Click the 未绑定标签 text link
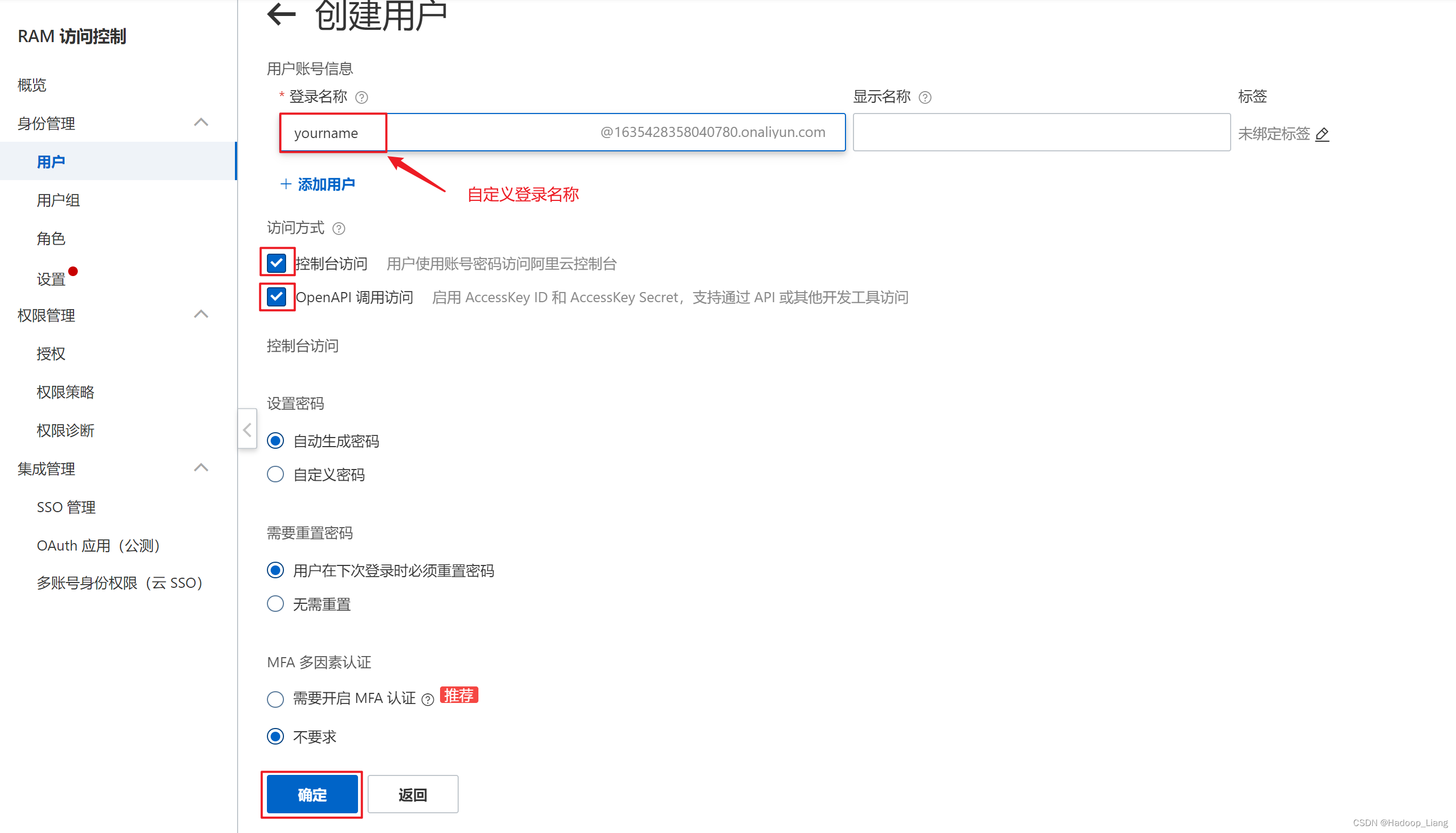Viewport: 1456px width, 833px height. pos(1274,134)
